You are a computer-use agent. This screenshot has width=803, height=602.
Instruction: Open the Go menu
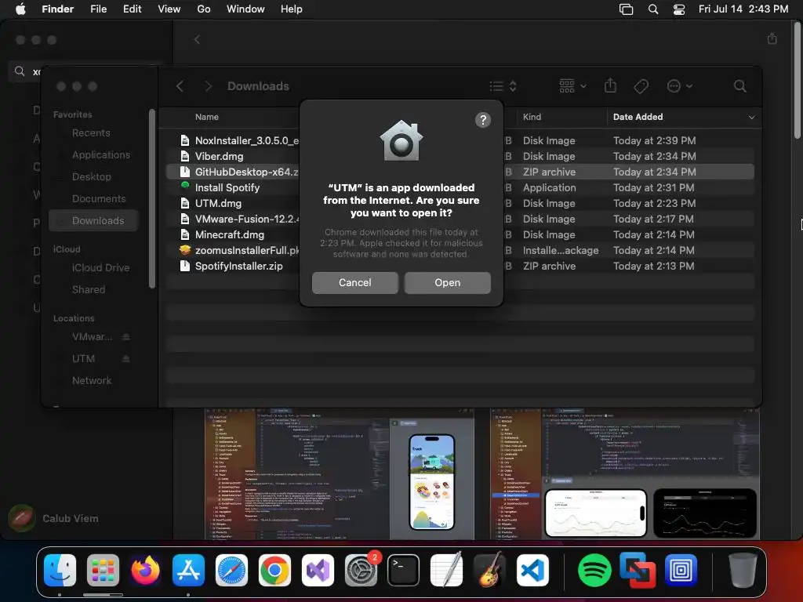click(x=204, y=9)
